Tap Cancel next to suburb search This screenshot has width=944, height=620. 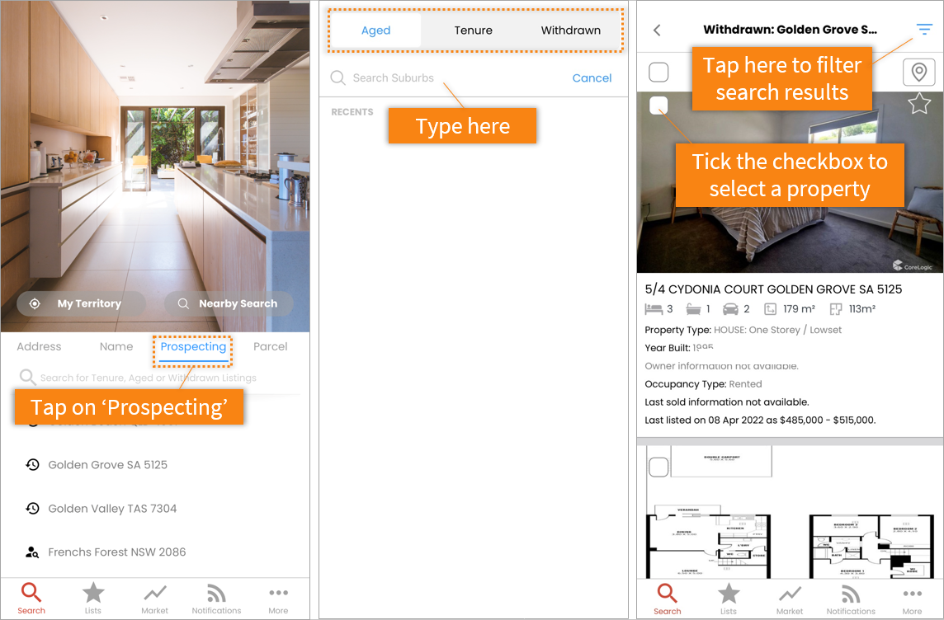coord(592,78)
